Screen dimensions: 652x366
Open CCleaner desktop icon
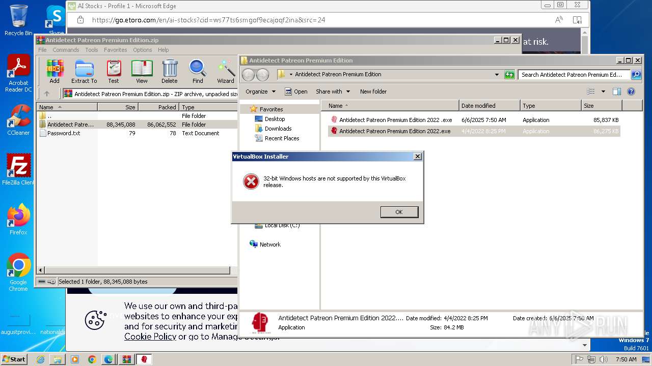18,120
